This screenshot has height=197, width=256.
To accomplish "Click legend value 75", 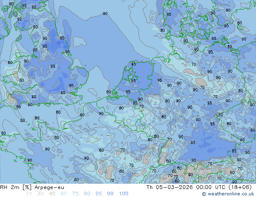I will [76, 194].
